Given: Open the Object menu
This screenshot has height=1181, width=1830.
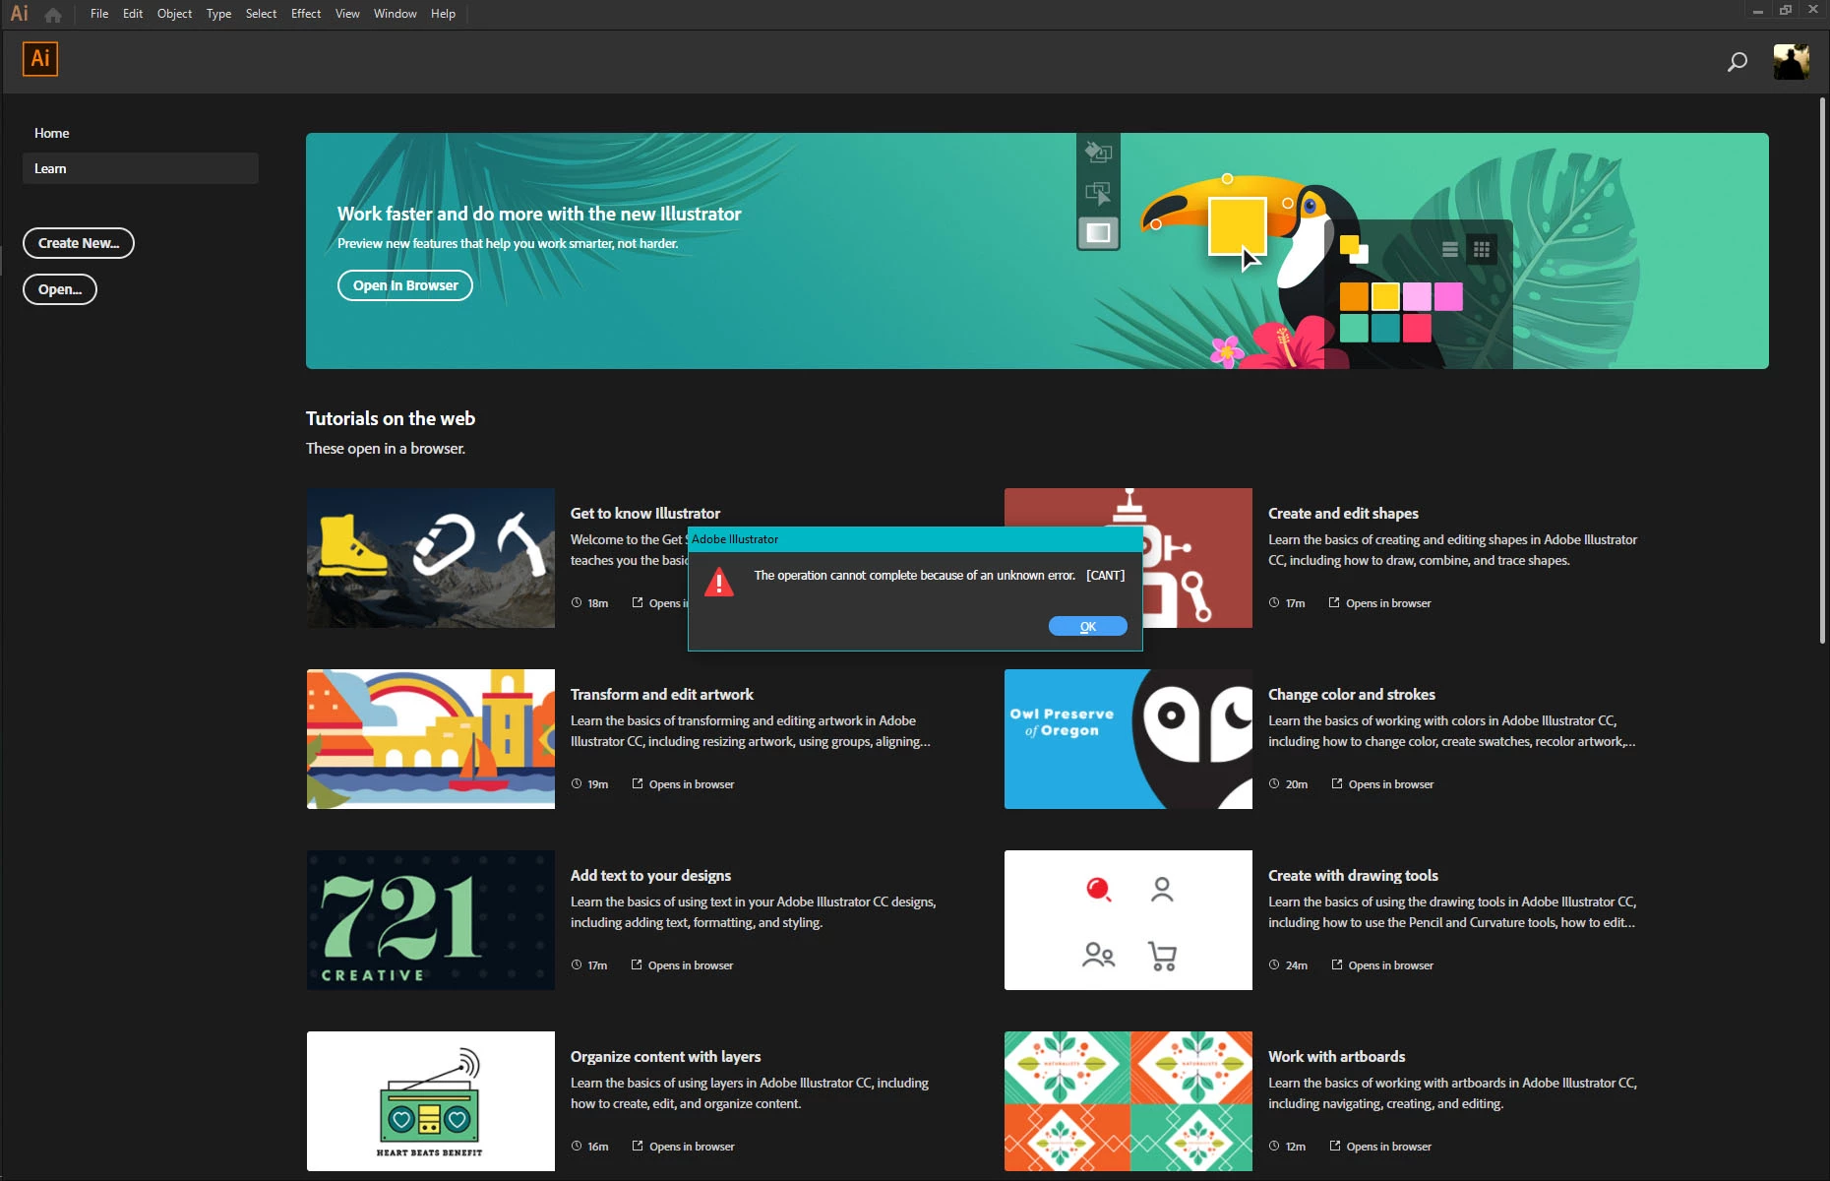Looking at the screenshot, I should point(174,14).
